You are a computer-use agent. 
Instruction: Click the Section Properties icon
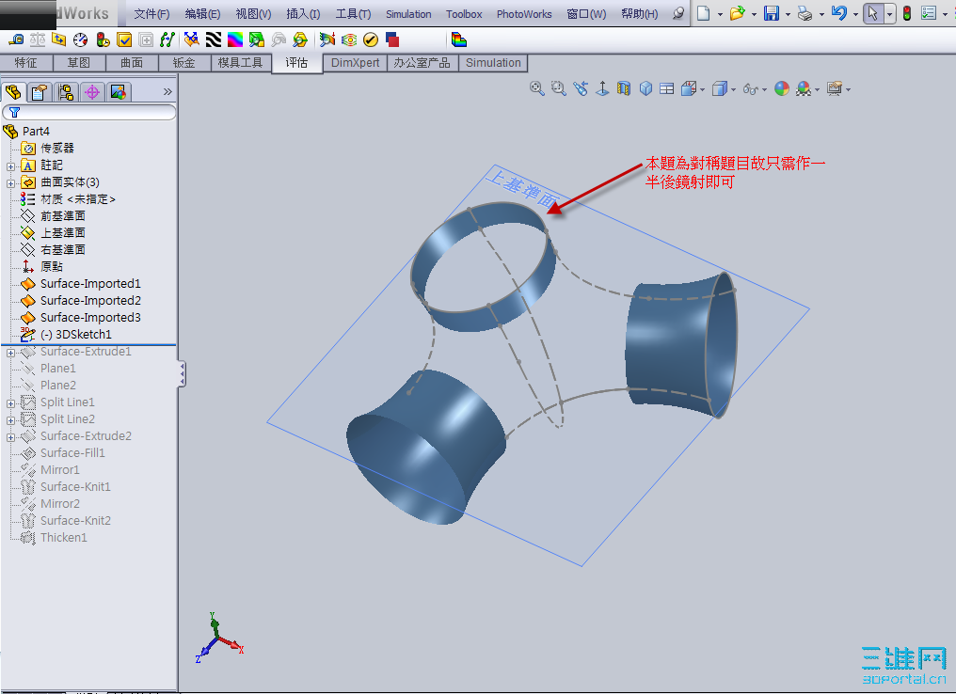pyautogui.click(x=59, y=40)
